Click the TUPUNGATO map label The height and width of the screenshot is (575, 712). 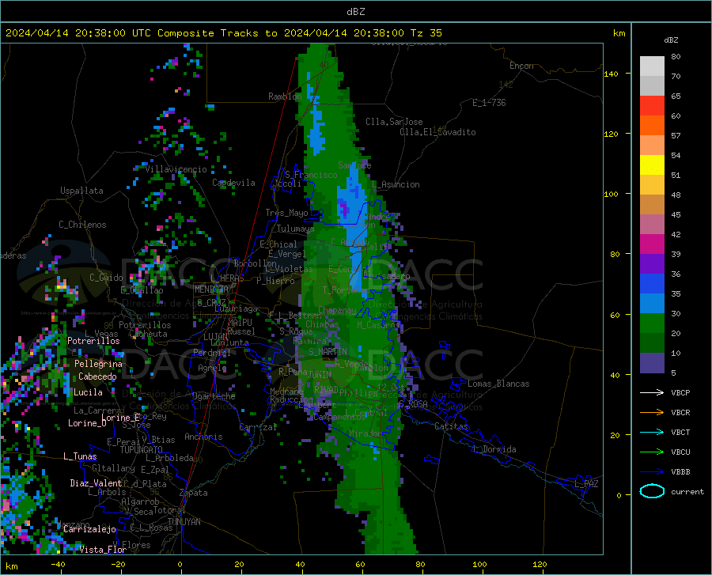point(142,450)
